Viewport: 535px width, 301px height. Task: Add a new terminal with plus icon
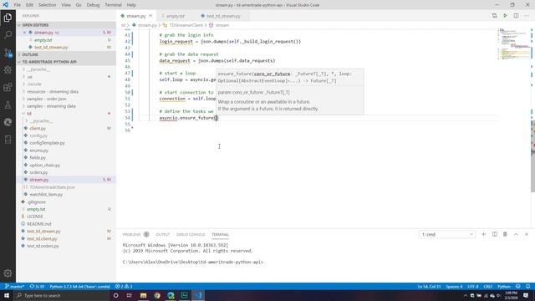(483, 234)
